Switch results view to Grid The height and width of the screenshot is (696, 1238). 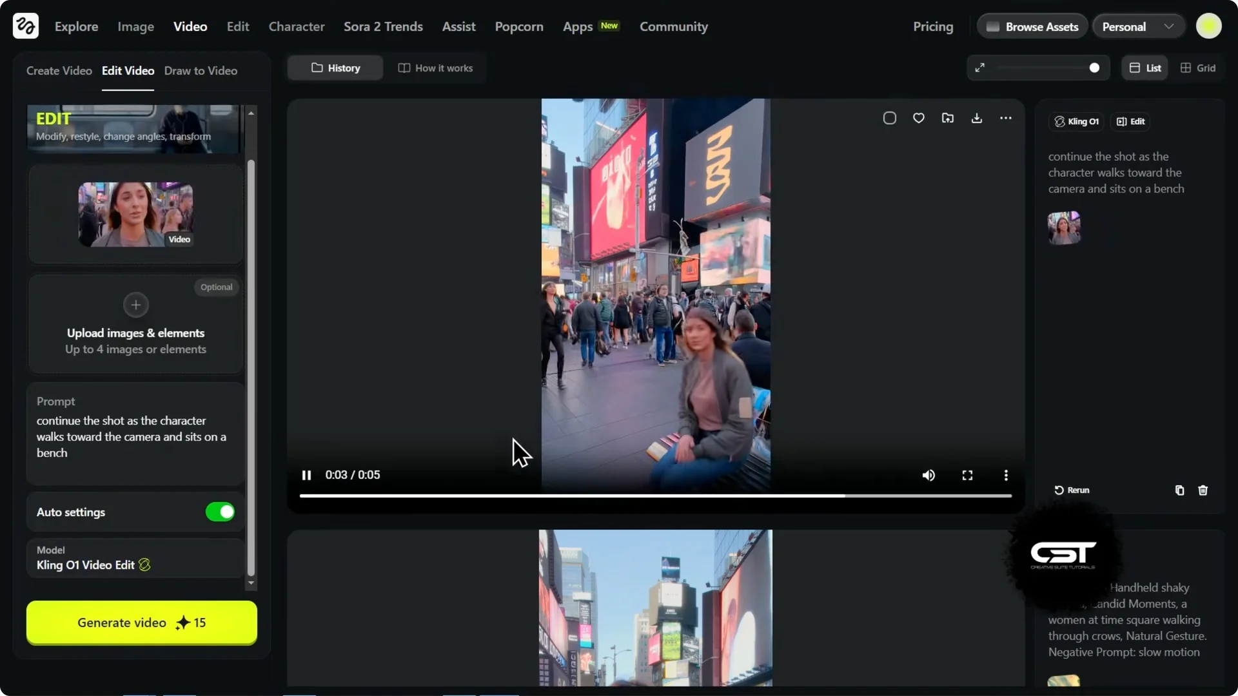click(1197, 67)
